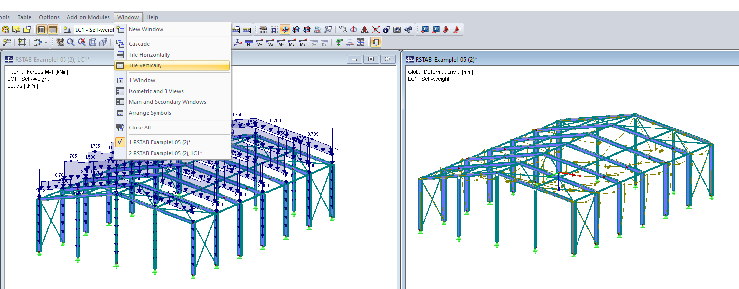Click the red X connect nodes icon
739x289 pixels.
click(376, 30)
